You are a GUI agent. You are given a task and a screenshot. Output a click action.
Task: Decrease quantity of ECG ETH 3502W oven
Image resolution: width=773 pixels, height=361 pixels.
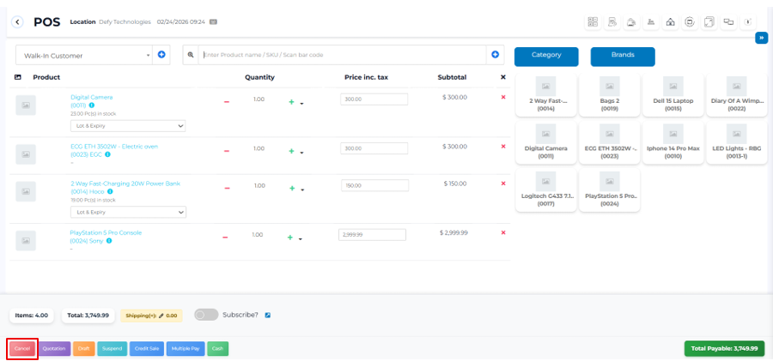click(227, 151)
